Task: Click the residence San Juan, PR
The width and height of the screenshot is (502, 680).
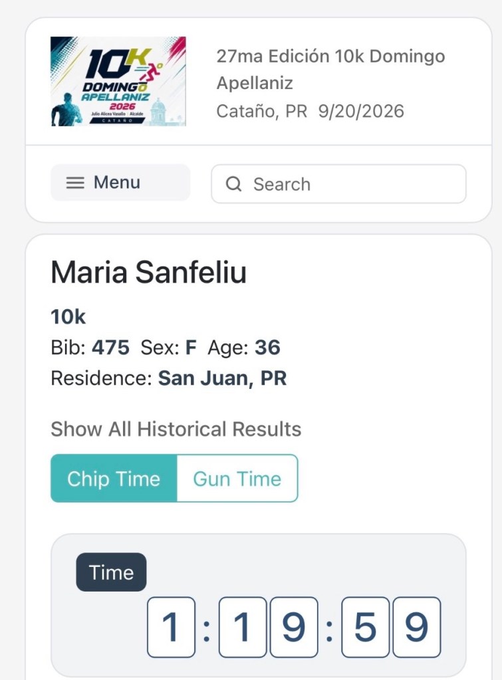Action: (x=222, y=378)
